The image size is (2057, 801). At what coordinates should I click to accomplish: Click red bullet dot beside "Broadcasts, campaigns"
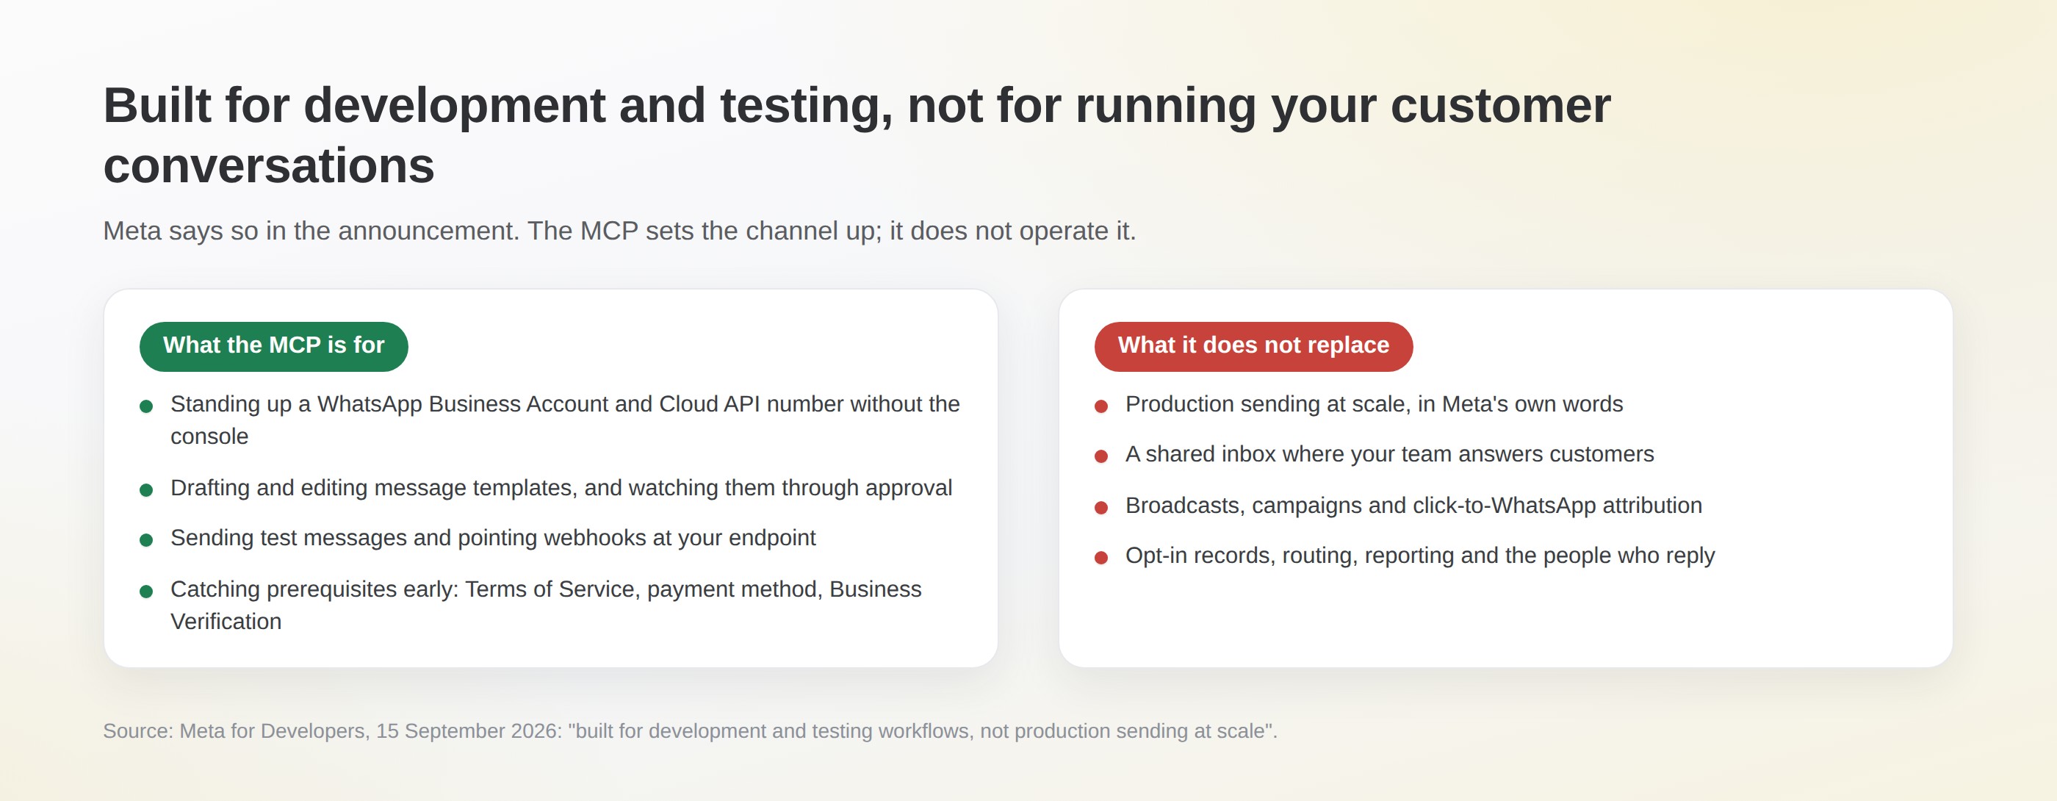1101,507
